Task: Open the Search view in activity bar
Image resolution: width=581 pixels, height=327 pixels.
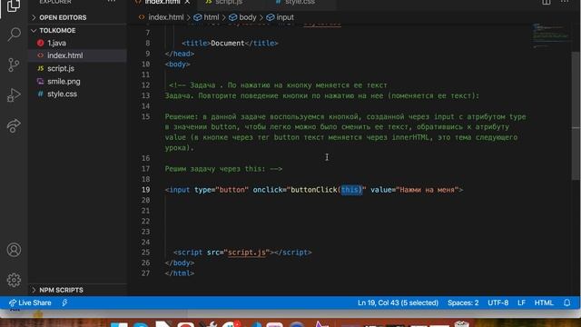Action: [14, 35]
